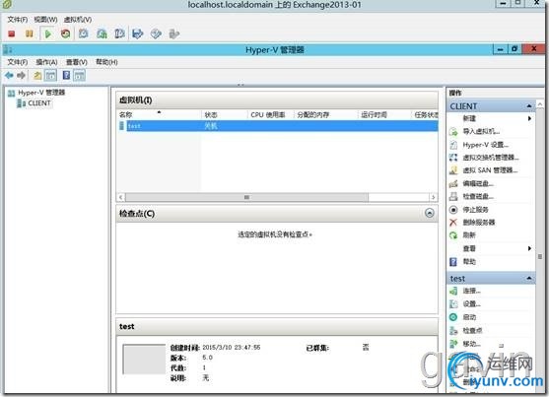
Task: Click 刷新 (Refresh) action with the green arrow
Action: point(469,235)
